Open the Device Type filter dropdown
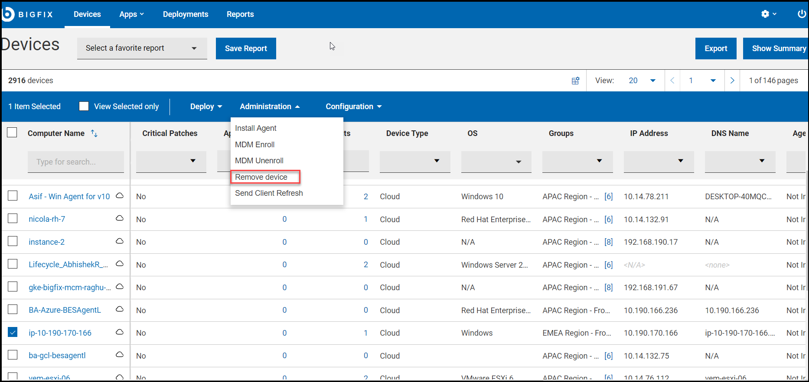 pos(415,161)
